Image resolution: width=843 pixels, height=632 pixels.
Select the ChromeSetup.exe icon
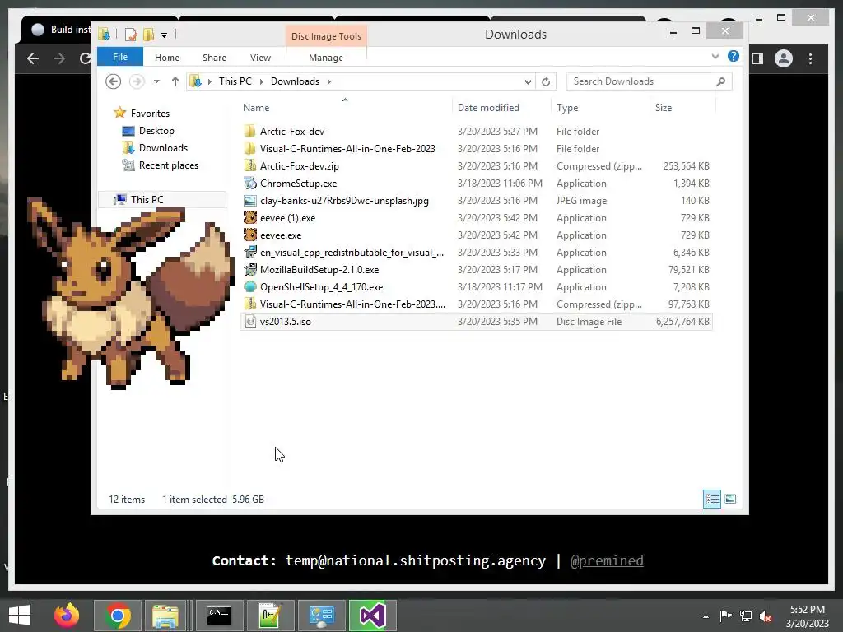249,184
